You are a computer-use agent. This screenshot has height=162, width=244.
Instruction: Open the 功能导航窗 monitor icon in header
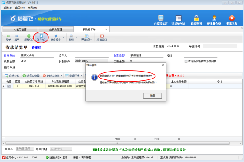point(161,18)
